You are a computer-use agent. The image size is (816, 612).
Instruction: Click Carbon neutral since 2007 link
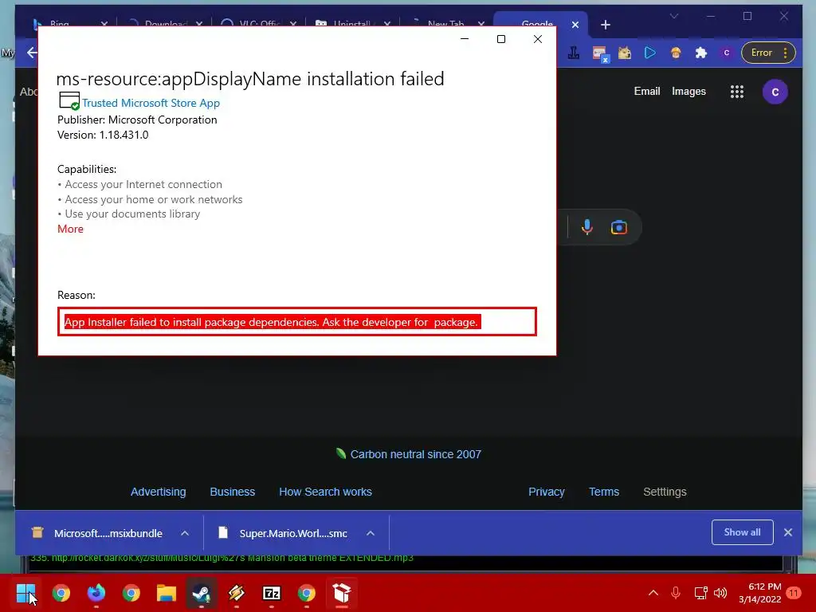pos(415,454)
